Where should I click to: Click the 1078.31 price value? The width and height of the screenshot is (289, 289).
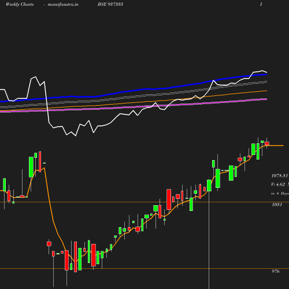(279, 176)
